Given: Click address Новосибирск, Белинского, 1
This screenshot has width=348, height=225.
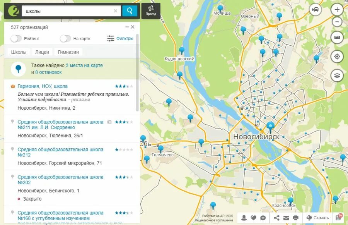Looking at the screenshot, I should click(x=48, y=191).
